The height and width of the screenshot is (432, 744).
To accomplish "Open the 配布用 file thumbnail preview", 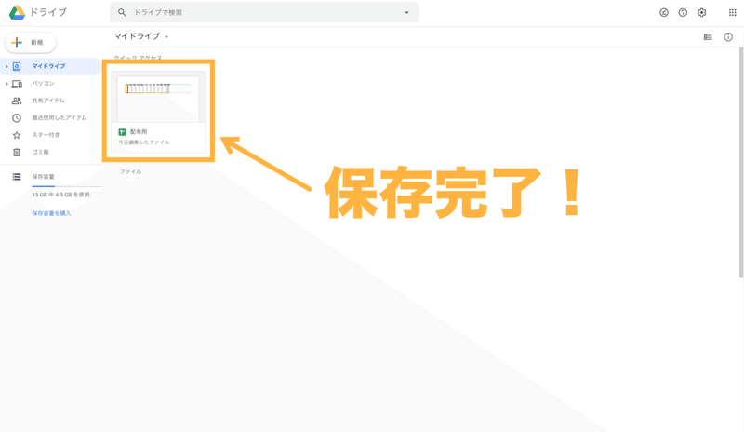I will pyautogui.click(x=158, y=98).
